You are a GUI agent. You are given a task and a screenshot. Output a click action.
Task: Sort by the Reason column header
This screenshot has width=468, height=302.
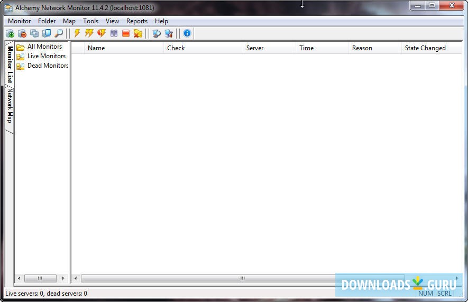375,48
